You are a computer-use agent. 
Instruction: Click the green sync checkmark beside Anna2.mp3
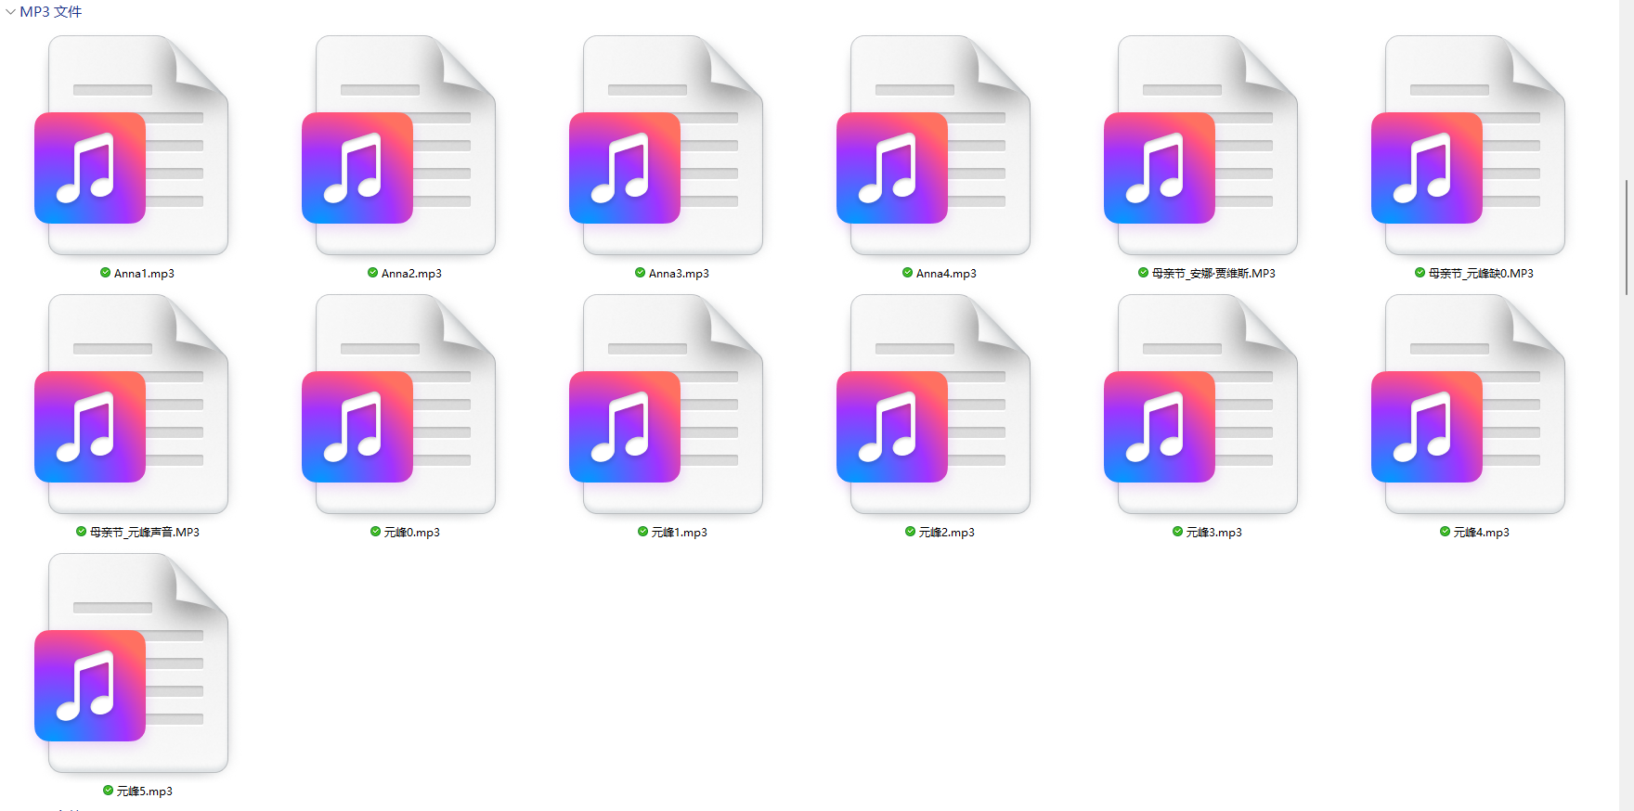[x=373, y=273]
